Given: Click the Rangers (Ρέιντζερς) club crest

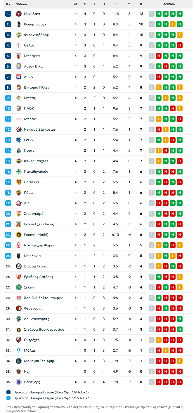Looking at the screenshot, I should point(18,382).
